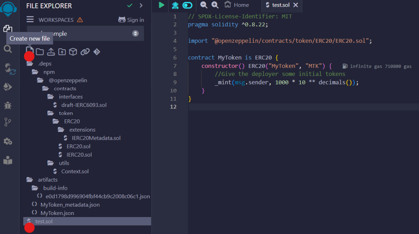Click line number 6 in the gutter
419x234 pixels.
click(x=175, y=57)
